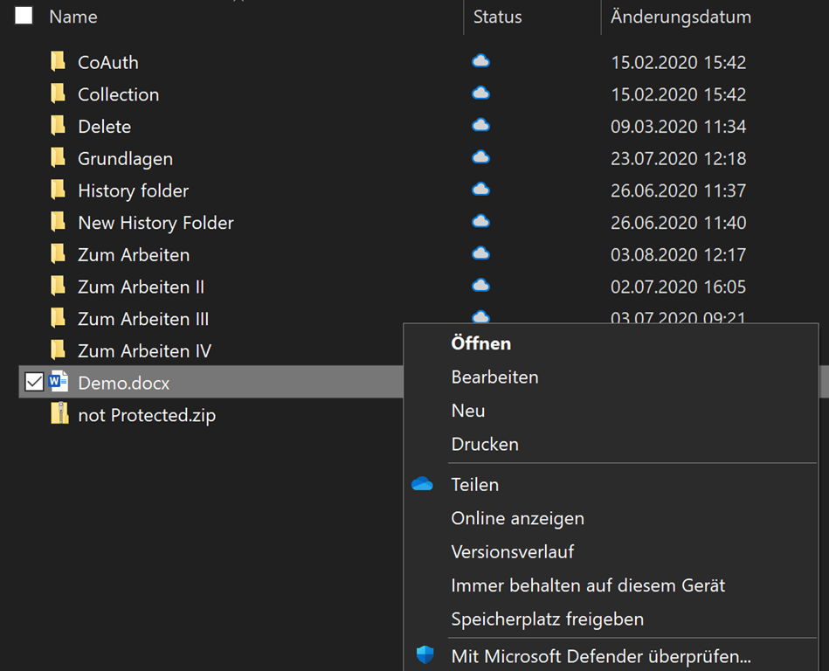Image resolution: width=829 pixels, height=671 pixels.
Task: Click the Microsoft Defender shield icon
Action: [x=425, y=654]
